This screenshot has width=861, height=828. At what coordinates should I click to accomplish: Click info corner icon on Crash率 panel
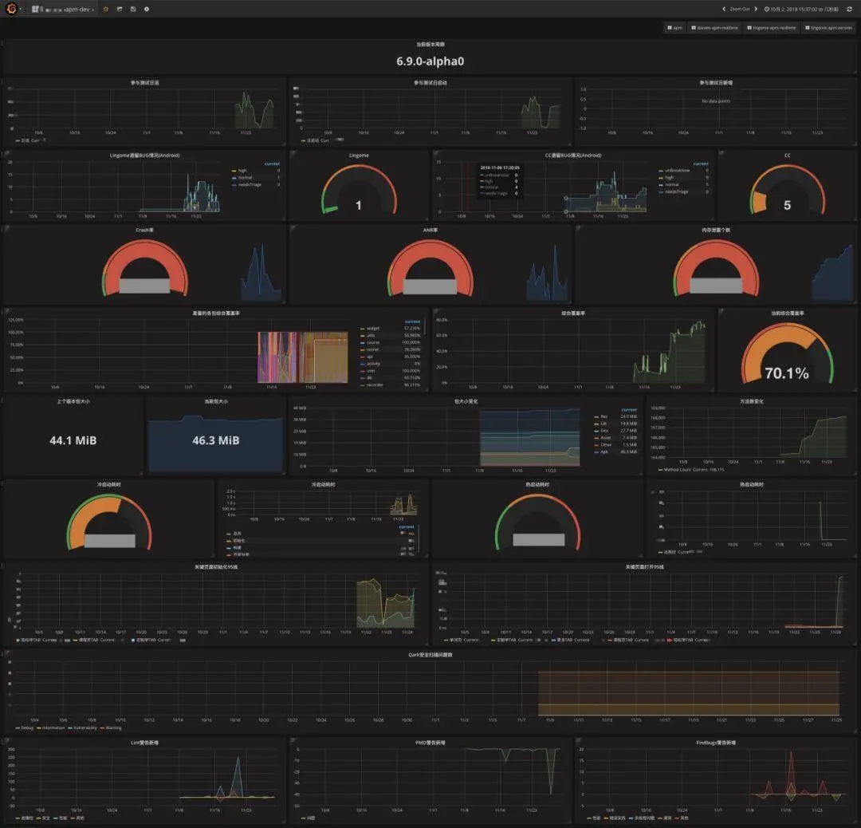coord(7,227)
